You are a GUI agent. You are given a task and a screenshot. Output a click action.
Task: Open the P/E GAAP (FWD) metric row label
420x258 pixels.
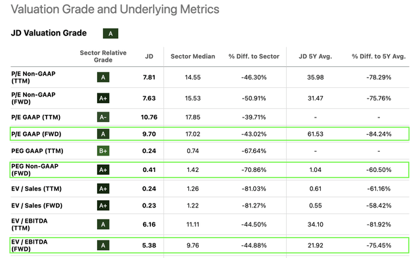(x=36, y=134)
